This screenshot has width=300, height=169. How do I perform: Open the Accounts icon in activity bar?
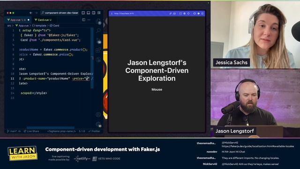[98, 115]
